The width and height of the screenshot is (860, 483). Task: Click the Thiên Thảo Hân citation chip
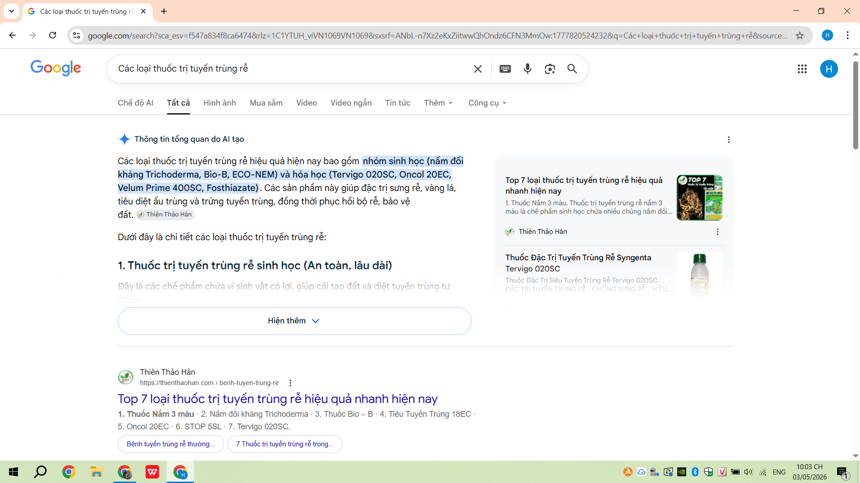click(165, 215)
